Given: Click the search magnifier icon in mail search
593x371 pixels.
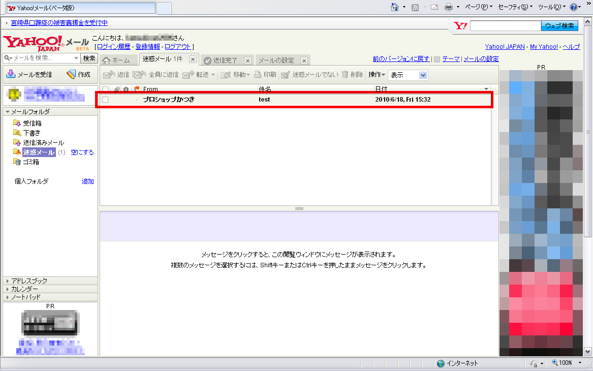Looking at the screenshot, I should 7,58.
